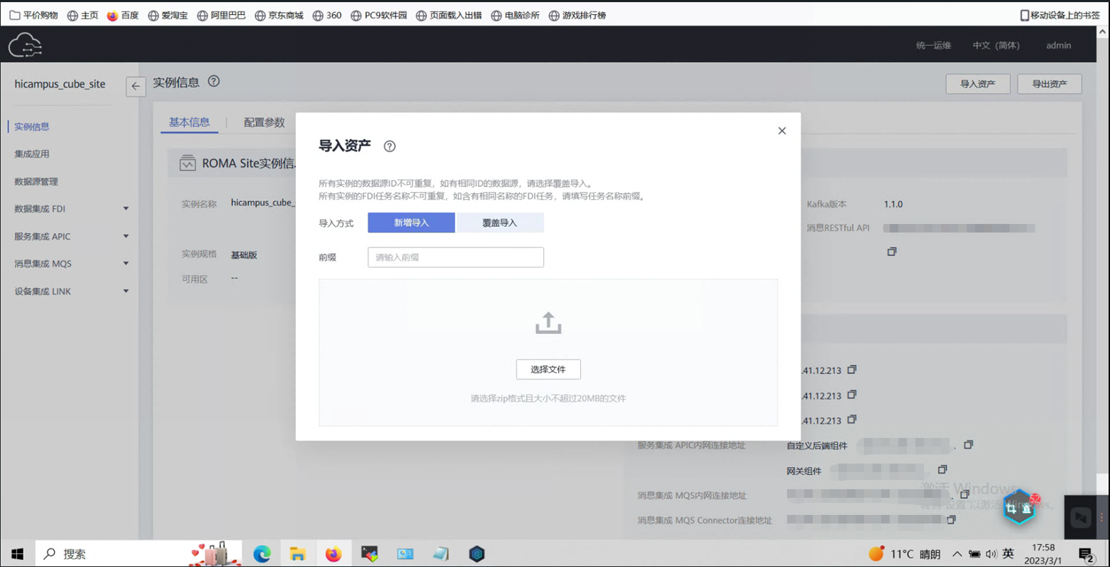
Task: Open the weather widget showing 11°C 晴朗
Action: tap(904, 554)
